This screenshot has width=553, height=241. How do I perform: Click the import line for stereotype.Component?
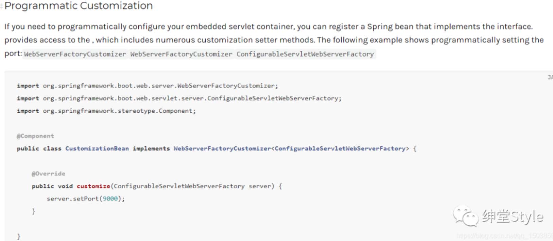point(106,111)
